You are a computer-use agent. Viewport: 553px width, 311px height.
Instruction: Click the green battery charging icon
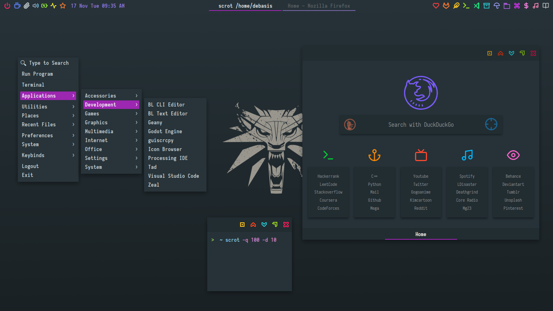[x=45, y=6]
